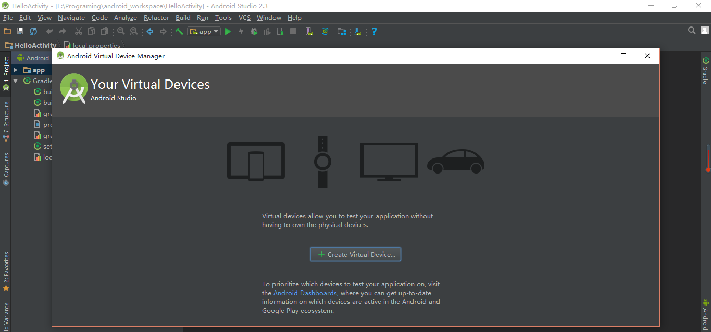Collapse the Gradle Scripts tree node
711x332 pixels.
click(x=15, y=81)
